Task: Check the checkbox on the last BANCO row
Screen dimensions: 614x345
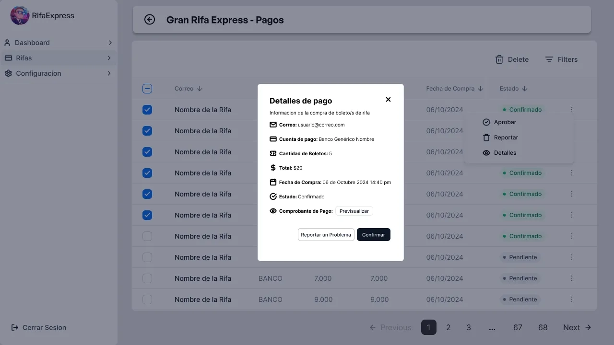Action: pyautogui.click(x=147, y=299)
